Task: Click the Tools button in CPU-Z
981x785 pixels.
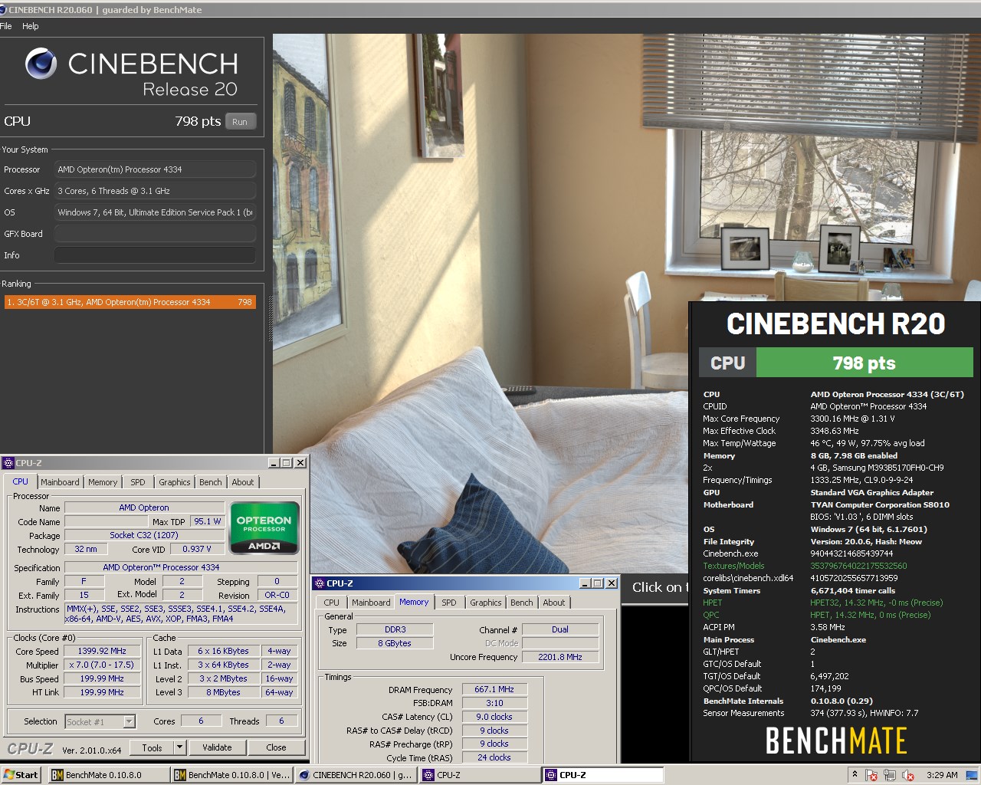Action: [x=153, y=747]
